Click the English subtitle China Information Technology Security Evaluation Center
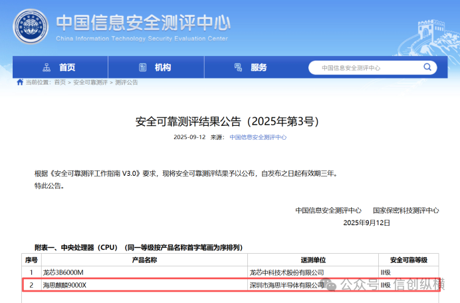This screenshot has width=460, height=303. click(x=142, y=39)
